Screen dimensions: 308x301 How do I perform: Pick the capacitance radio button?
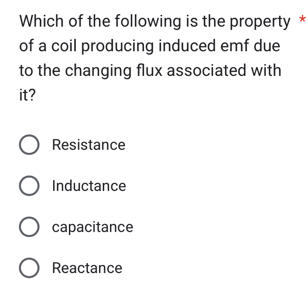[29, 228]
